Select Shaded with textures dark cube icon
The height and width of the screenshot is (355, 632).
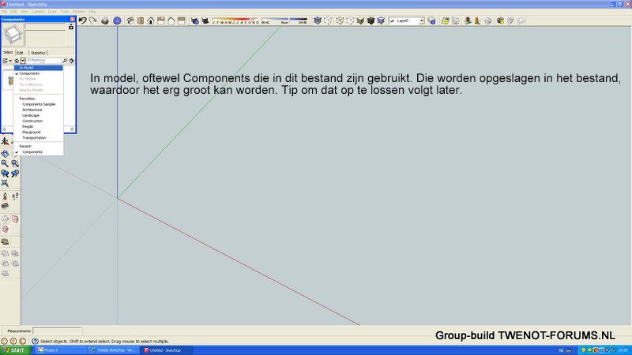pos(371,21)
